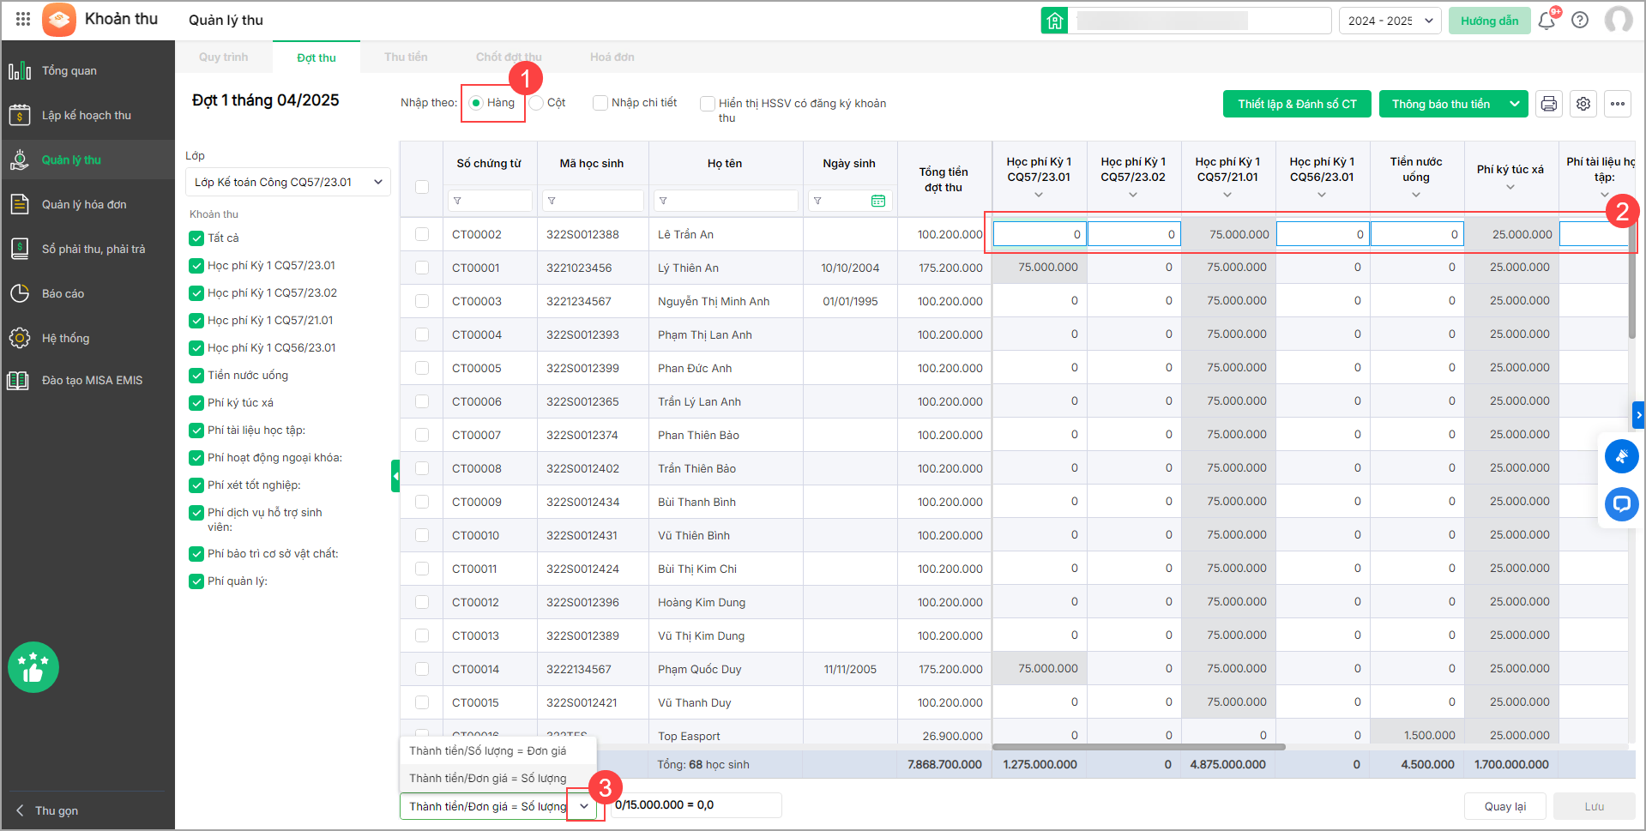Open the help question mark icon

(1580, 21)
